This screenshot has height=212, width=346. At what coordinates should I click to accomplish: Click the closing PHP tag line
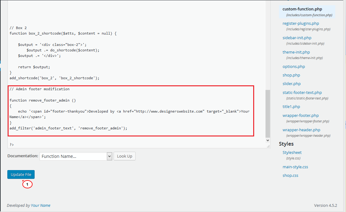tap(12, 145)
